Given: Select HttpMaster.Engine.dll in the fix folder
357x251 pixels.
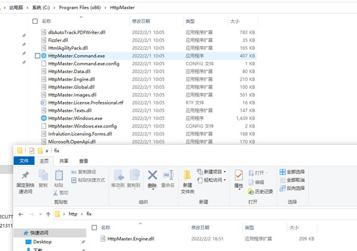Looking at the screenshot, I should point(131,239).
